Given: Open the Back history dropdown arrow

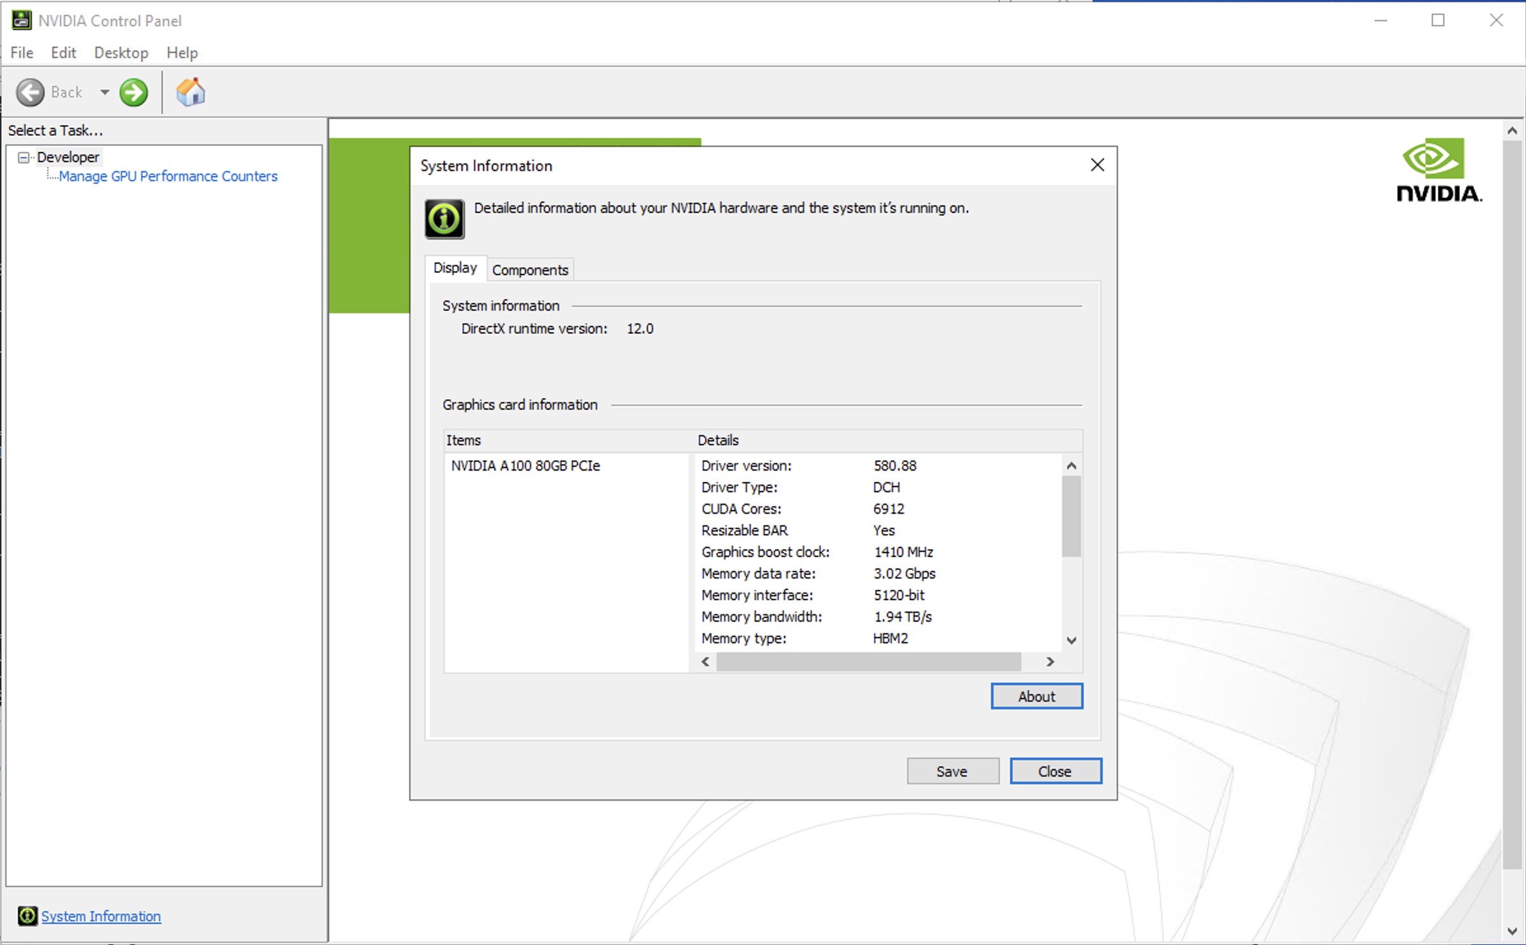Looking at the screenshot, I should [x=105, y=93].
